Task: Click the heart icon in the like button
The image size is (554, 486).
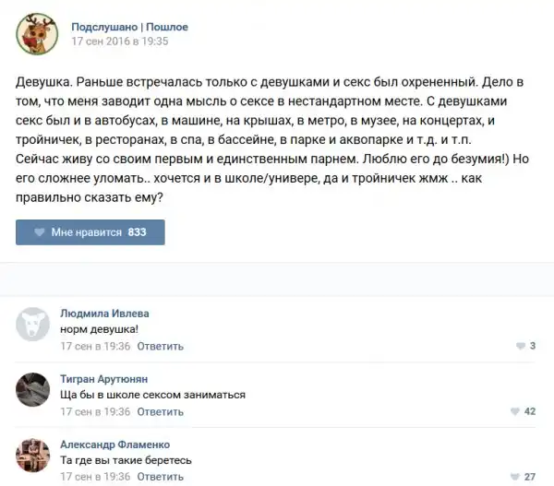Action: pos(39,232)
